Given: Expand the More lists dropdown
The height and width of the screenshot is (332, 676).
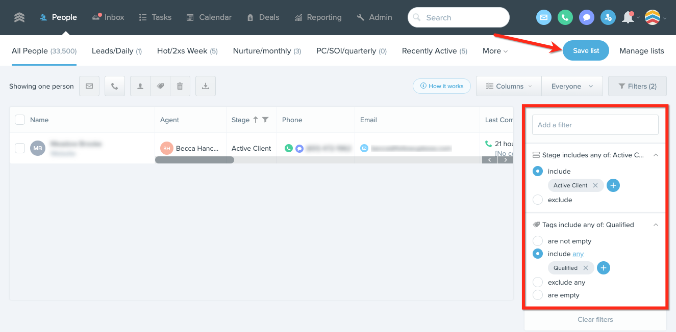Looking at the screenshot, I should pos(495,51).
